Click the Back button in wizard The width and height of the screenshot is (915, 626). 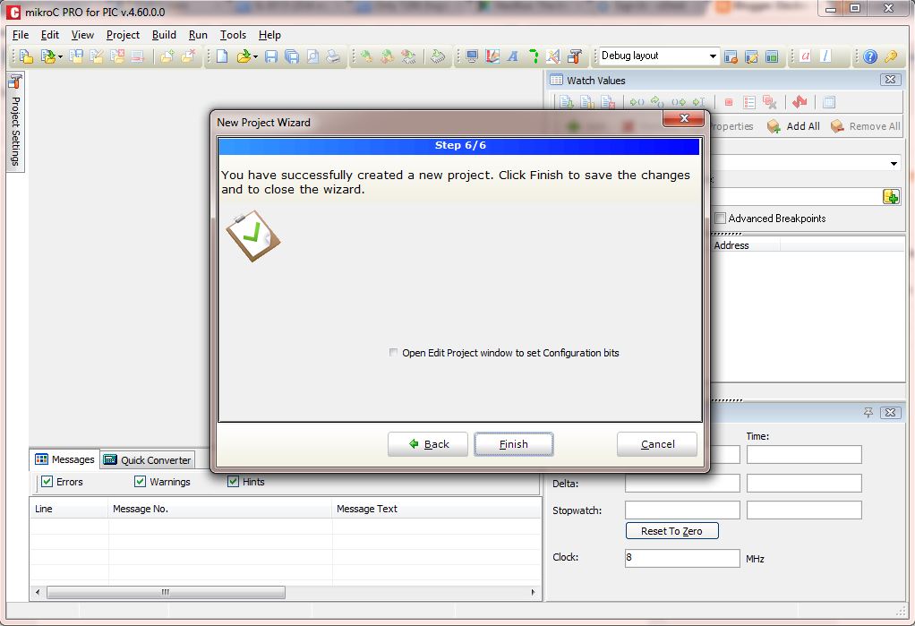tap(428, 444)
